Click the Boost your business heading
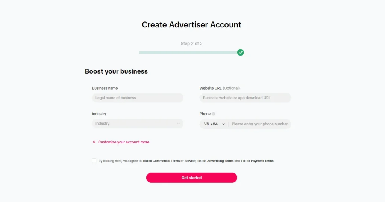This screenshot has height=202, width=385. click(116, 71)
